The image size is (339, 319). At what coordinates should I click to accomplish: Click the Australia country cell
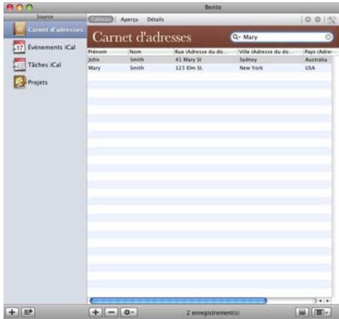[316, 59]
